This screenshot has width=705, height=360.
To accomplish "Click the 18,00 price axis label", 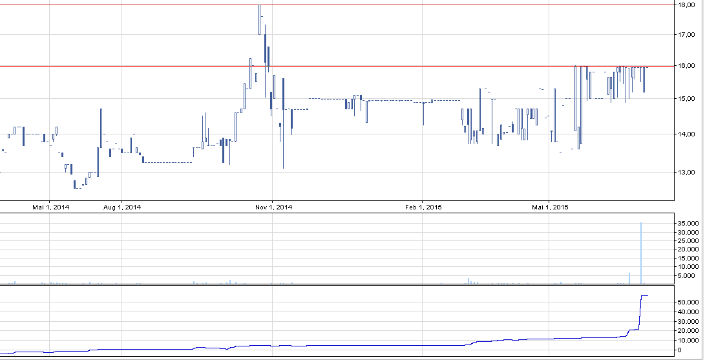I will (686, 5).
